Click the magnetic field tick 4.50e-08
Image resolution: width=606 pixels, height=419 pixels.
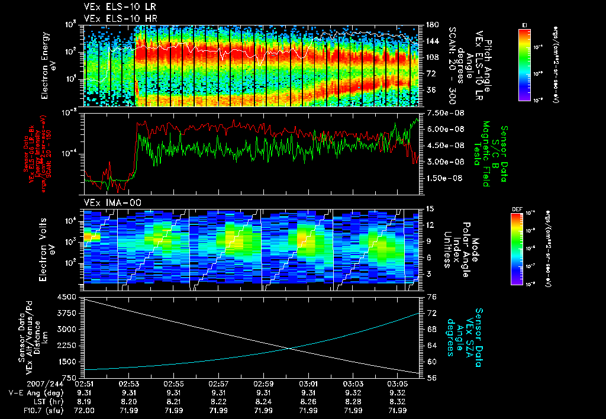(446, 146)
